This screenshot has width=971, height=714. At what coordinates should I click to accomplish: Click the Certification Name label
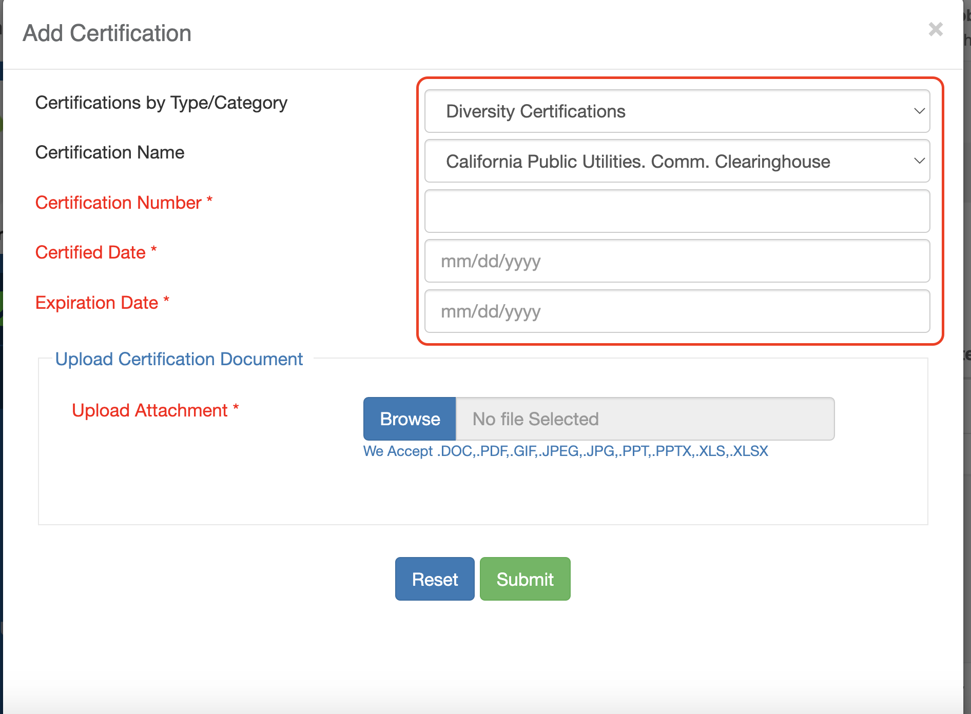point(110,152)
